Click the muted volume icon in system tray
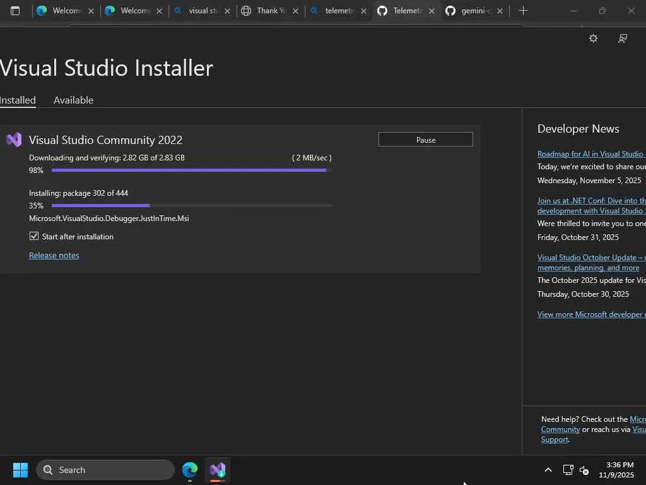 tap(584, 470)
